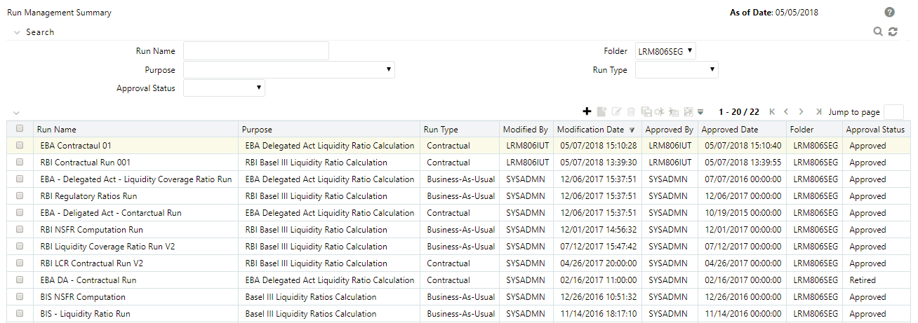Viewport: 918px width, 323px height.
Task: Open the Approval Status dropdown
Action: coord(224,88)
